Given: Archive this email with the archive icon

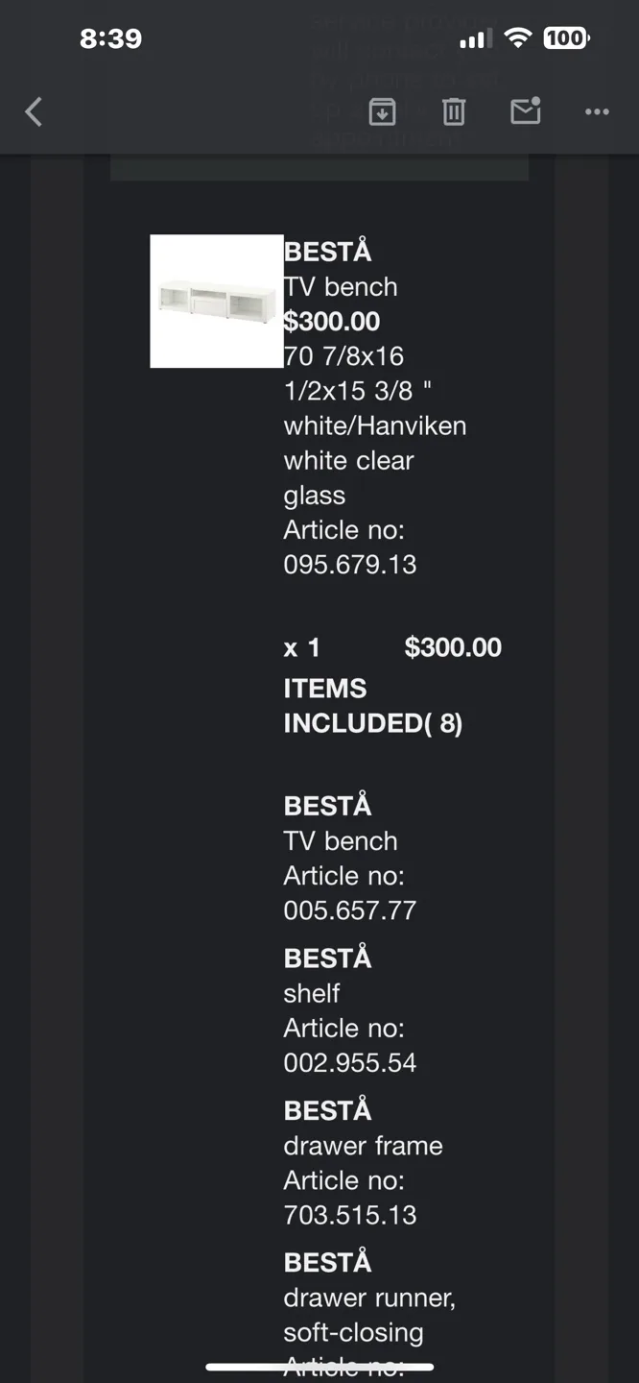Looking at the screenshot, I should 382,112.
